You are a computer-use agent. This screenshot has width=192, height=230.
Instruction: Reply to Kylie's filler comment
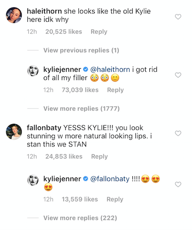[x=115, y=90]
